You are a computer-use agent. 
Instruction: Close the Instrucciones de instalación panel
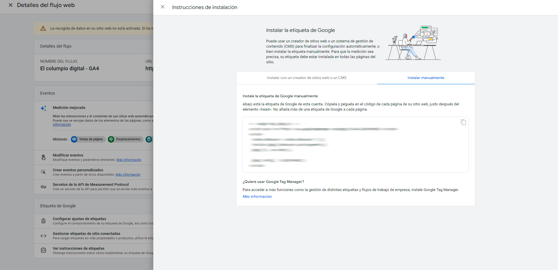163,7
